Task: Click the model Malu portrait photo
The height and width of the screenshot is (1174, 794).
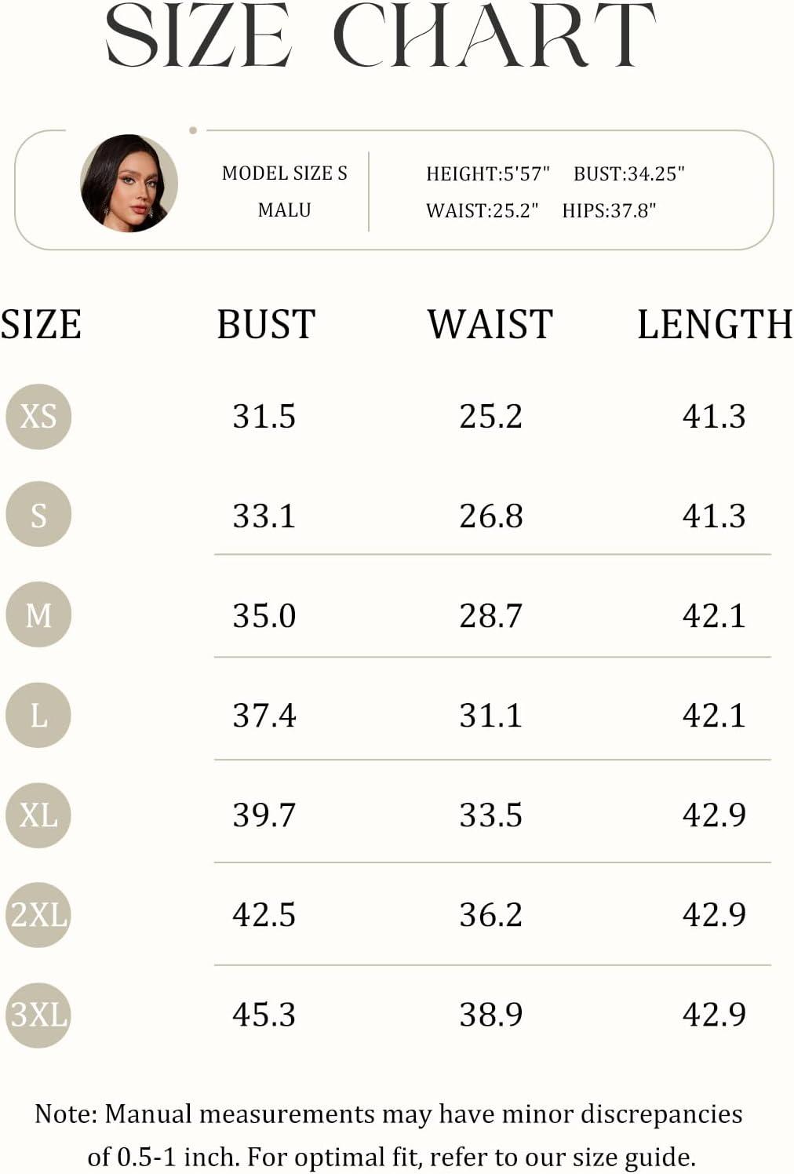Action: [x=129, y=184]
